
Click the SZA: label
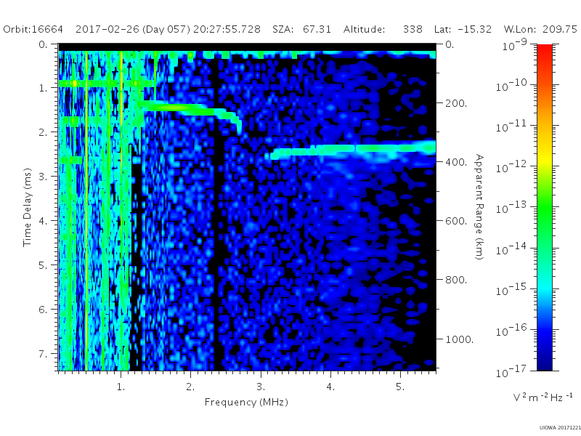point(283,29)
